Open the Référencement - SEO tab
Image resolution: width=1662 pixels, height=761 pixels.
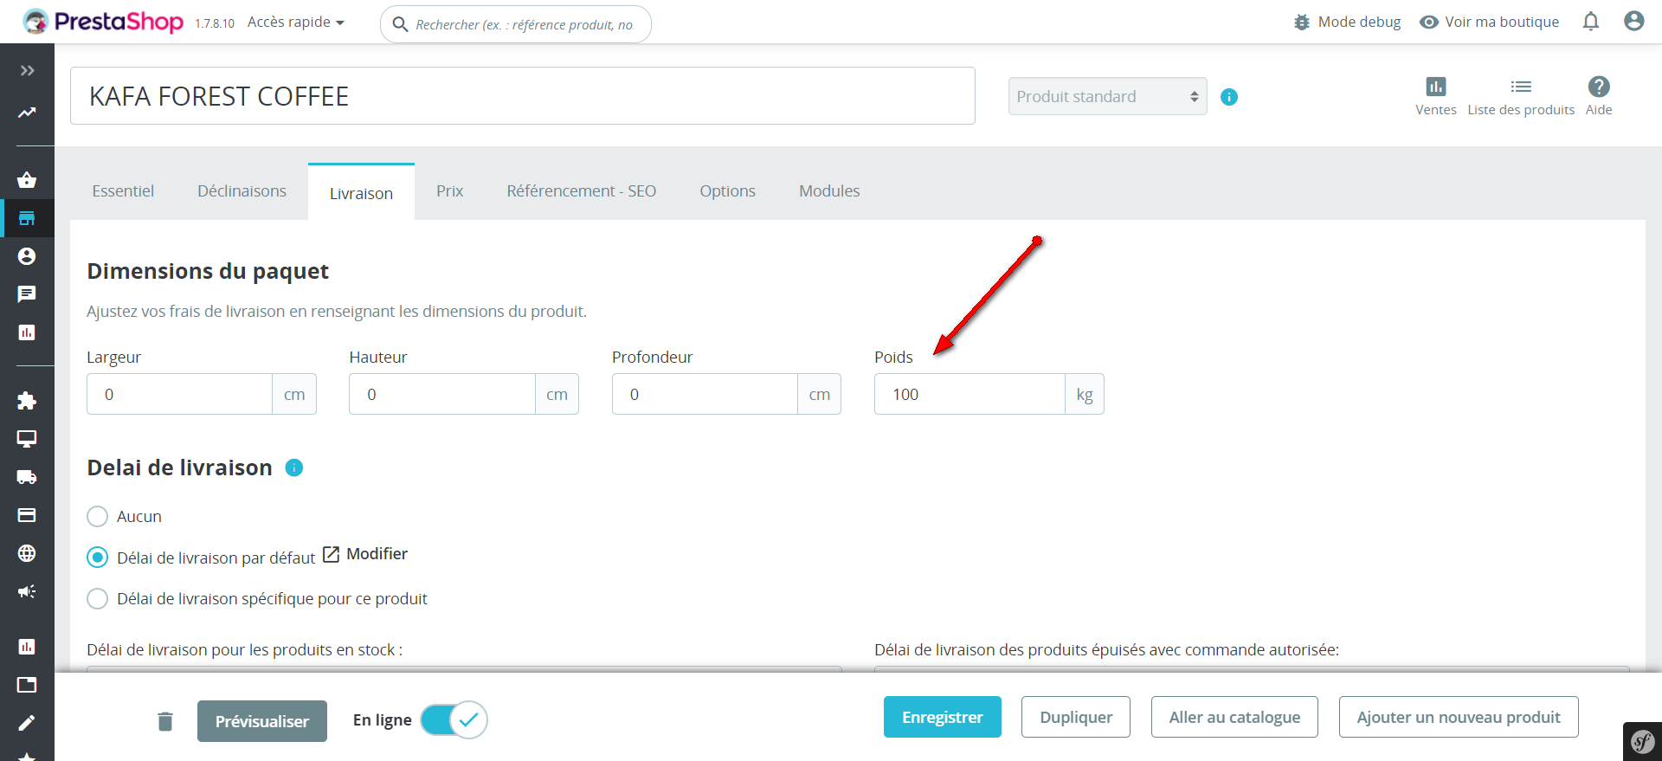[582, 191]
